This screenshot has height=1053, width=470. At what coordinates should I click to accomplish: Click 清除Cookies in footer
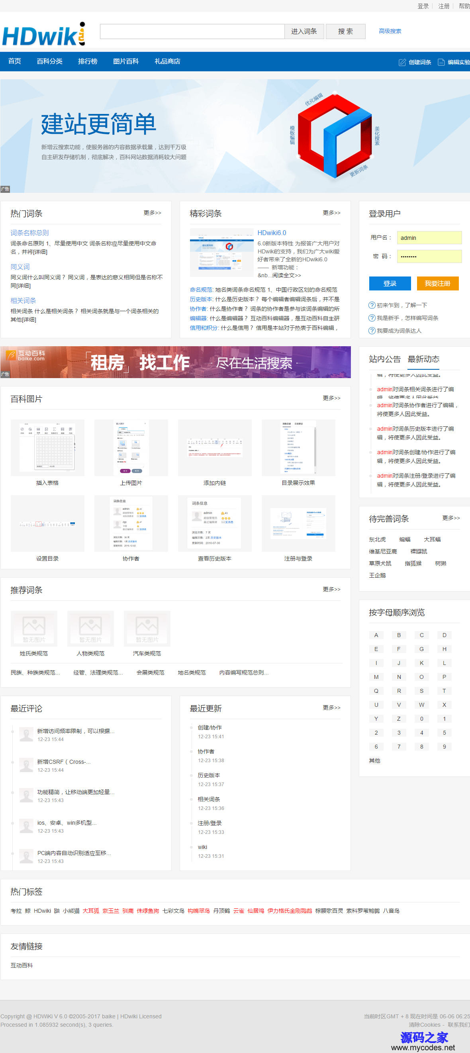[x=425, y=1024]
